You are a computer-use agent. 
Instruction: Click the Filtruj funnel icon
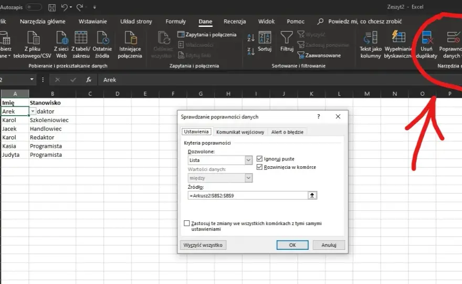(287, 37)
